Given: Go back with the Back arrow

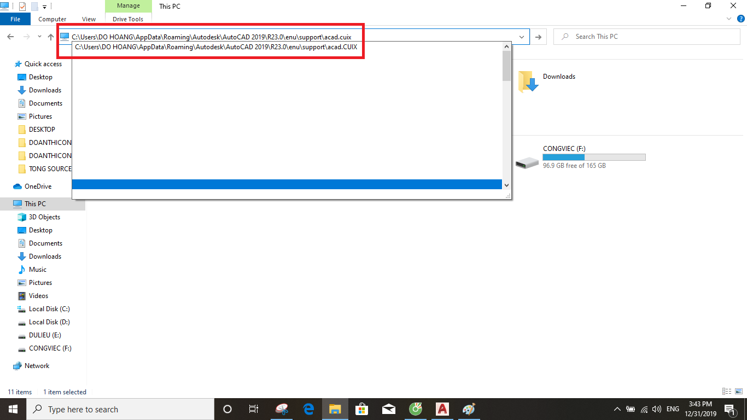Looking at the screenshot, I should tap(10, 37).
